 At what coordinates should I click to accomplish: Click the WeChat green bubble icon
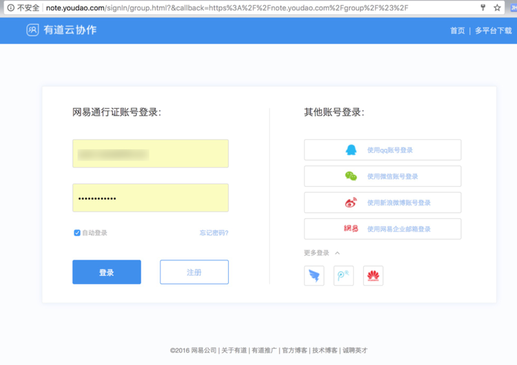click(351, 176)
